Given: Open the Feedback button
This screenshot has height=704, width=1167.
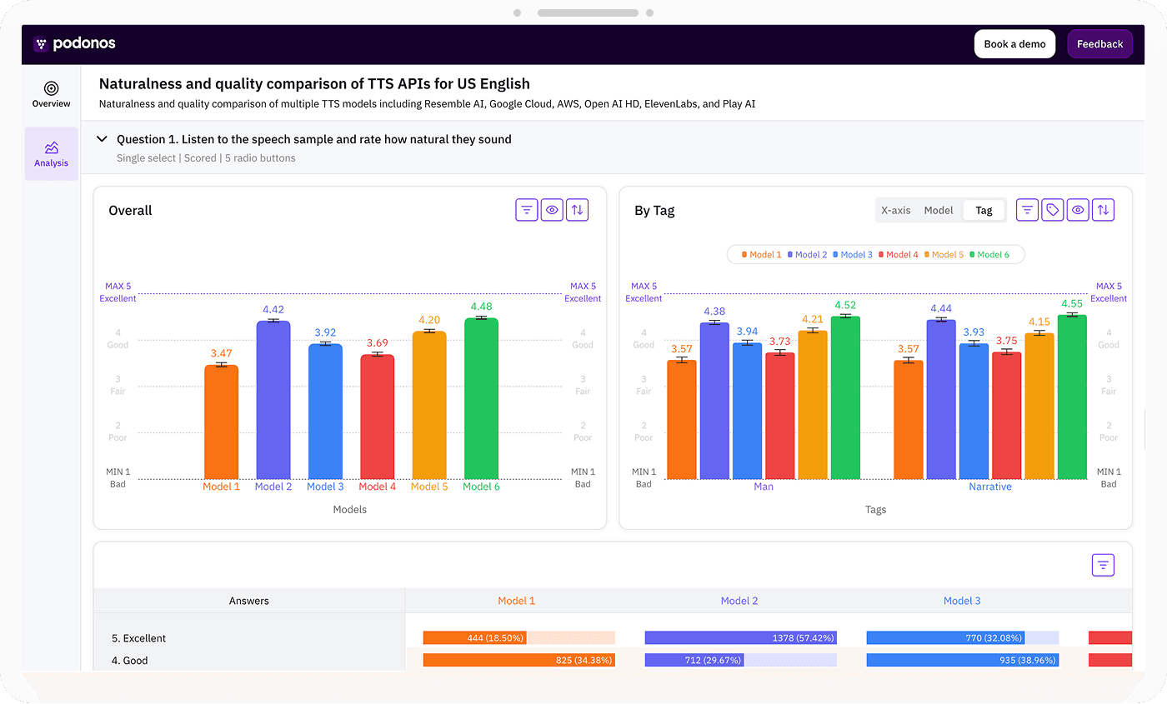Looking at the screenshot, I should [1099, 44].
